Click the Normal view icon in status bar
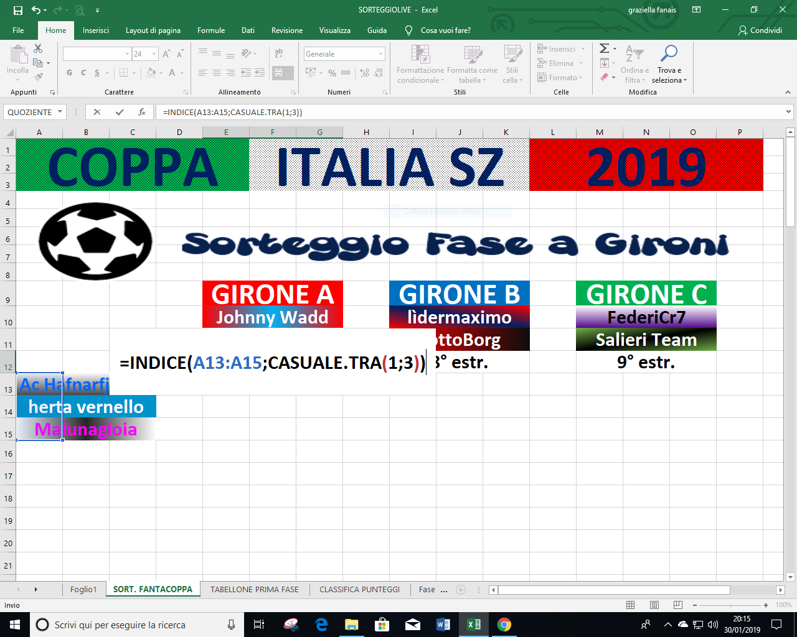 point(630,605)
